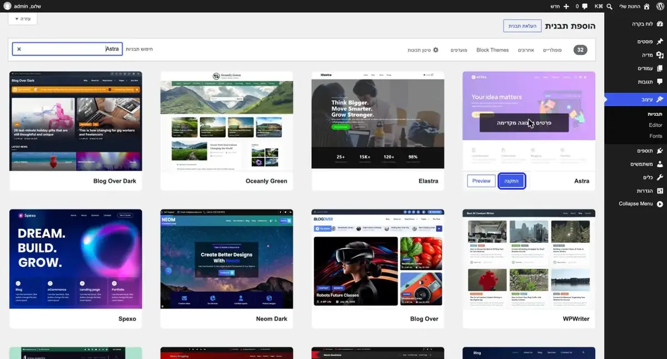Viewport: 667px width, 359px height.
Task: Open the plugins icon beside 'תוספים'
Action: pyautogui.click(x=660, y=151)
